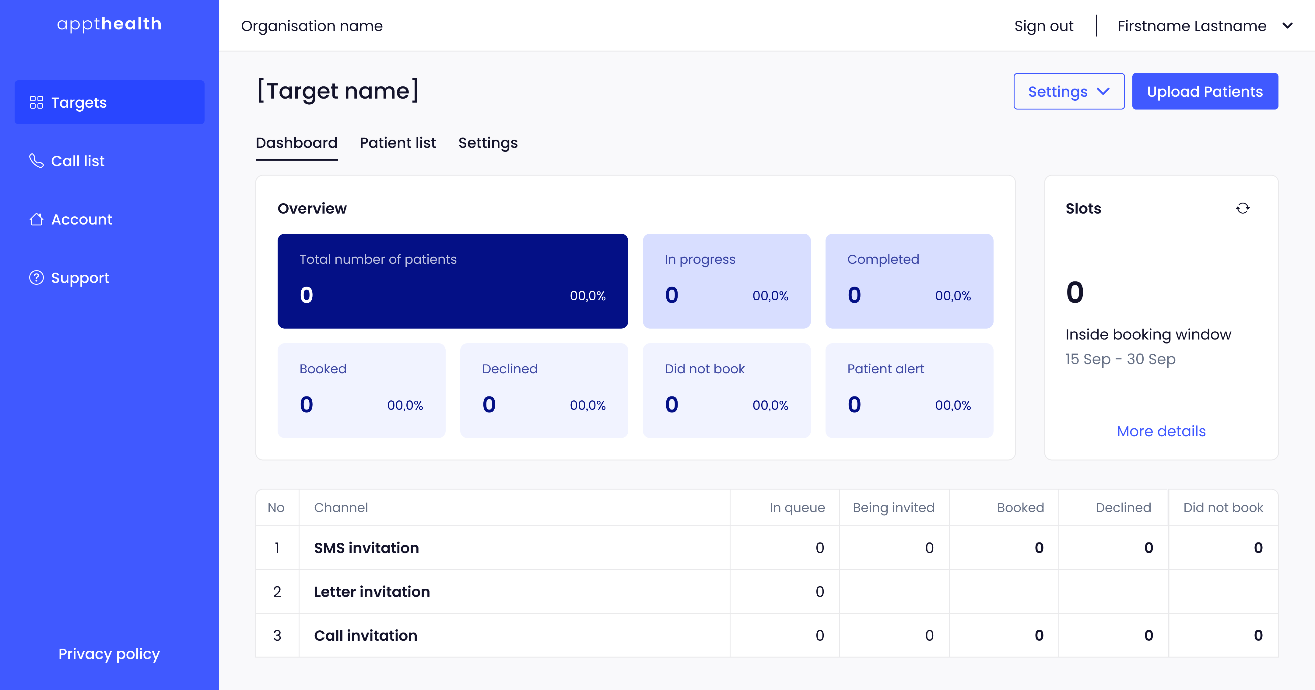The height and width of the screenshot is (690, 1315).
Task: Click the Organisation name text
Action: [312, 26]
